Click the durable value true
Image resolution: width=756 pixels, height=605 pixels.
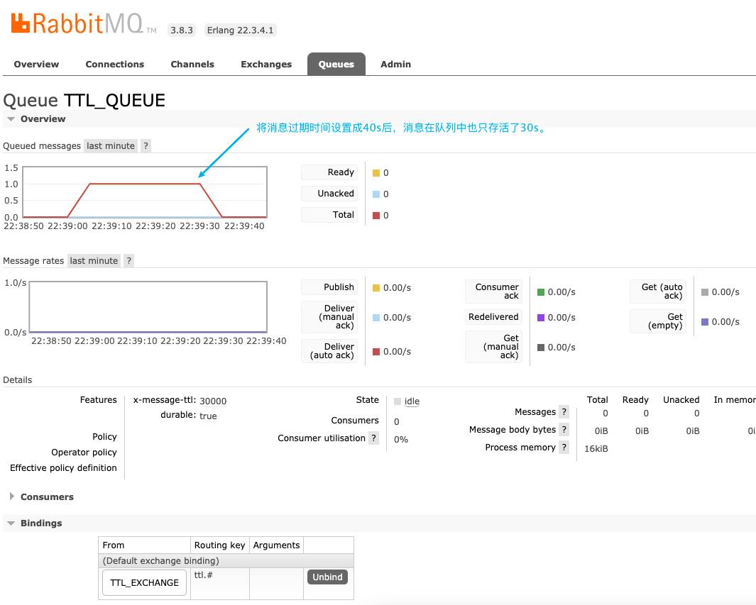(x=208, y=416)
